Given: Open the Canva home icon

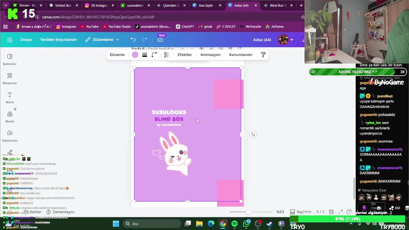Looking at the screenshot, I should tap(10, 40).
